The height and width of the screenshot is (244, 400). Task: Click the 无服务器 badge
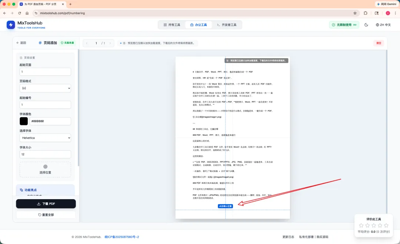tap(68, 43)
